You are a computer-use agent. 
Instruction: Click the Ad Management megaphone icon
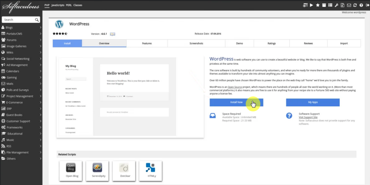(x=3, y=65)
